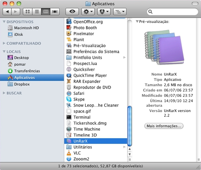Image resolution: width=201 pixels, height=170 pixels.
Task: Click the RAR Expander icon
Action: pyautogui.click(x=69, y=81)
